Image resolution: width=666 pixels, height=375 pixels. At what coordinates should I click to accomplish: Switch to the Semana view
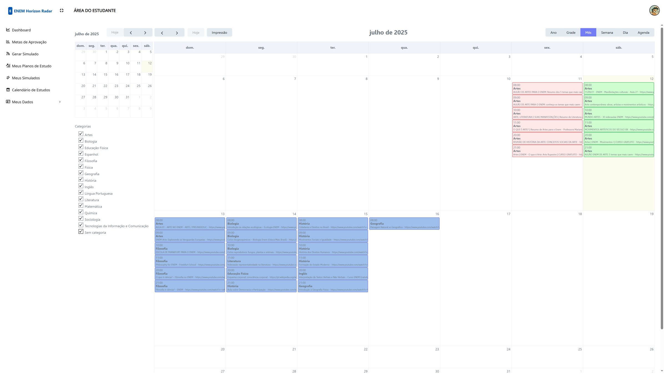pos(607,32)
